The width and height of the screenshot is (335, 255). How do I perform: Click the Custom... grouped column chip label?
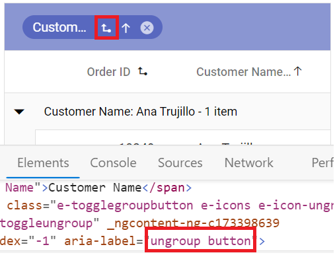point(59,27)
